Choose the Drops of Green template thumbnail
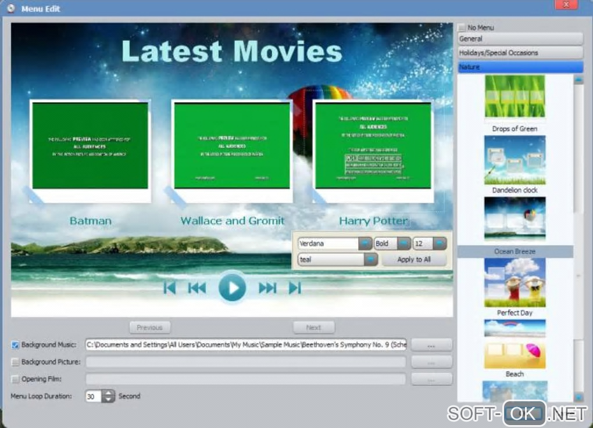593x428 pixels. [515, 97]
